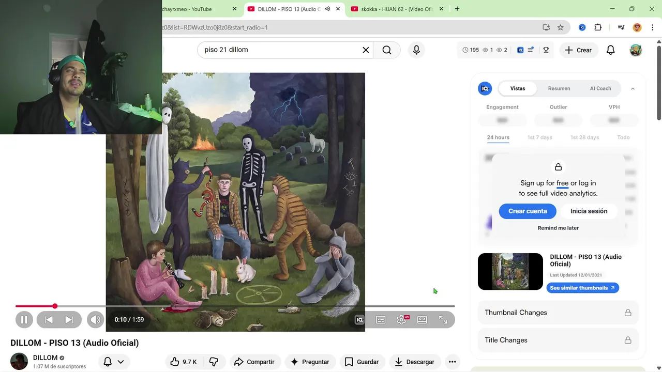Seek on the video progress bar
This screenshot has height=372, width=662.
[235, 306]
